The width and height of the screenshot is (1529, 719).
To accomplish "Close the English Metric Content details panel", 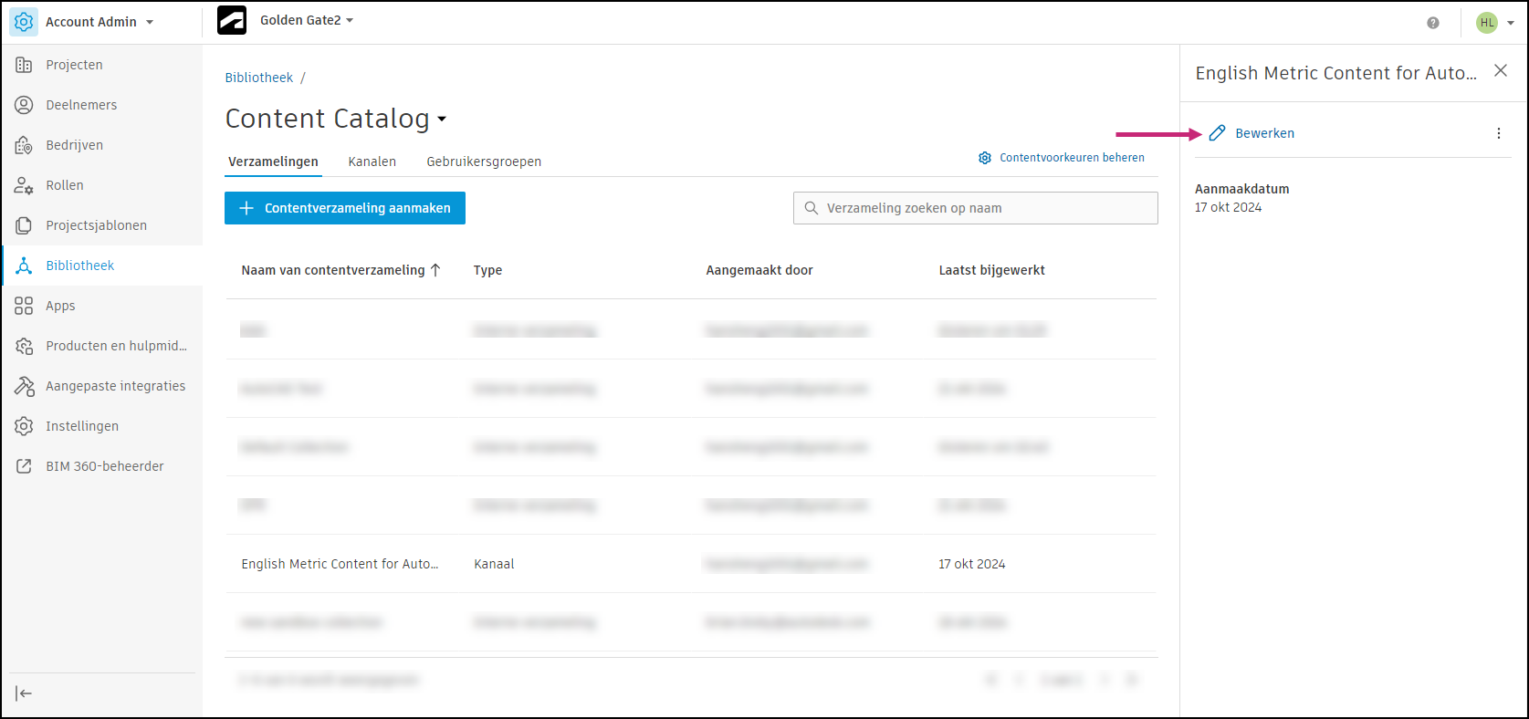I will tap(1501, 70).
